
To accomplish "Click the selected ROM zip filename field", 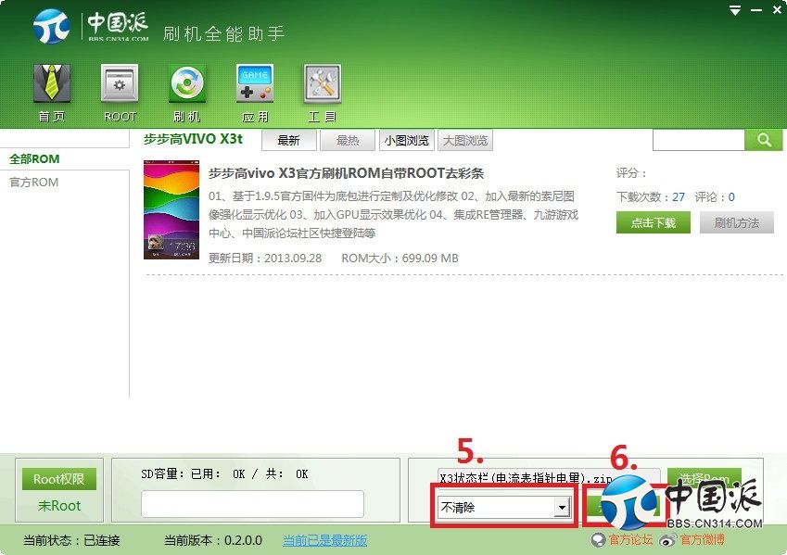I will tap(549, 477).
